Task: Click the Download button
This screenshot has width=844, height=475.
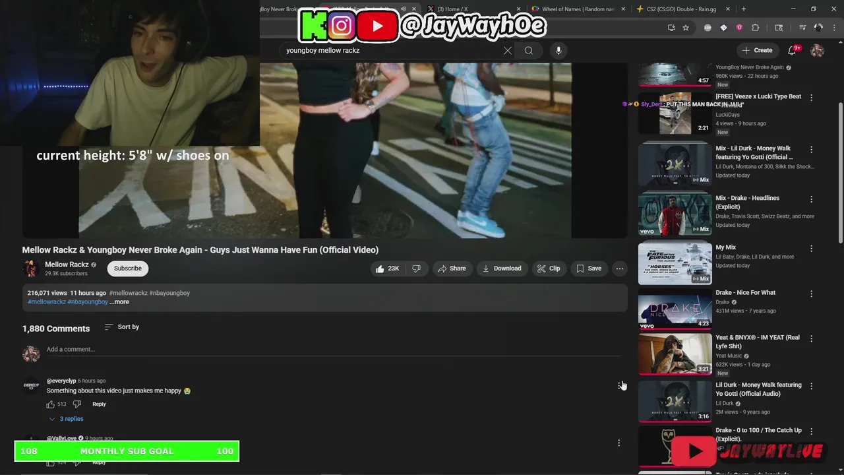Action: [x=502, y=269]
